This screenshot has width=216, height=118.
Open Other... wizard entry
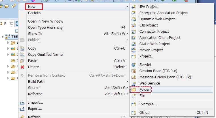click(x=145, y=113)
